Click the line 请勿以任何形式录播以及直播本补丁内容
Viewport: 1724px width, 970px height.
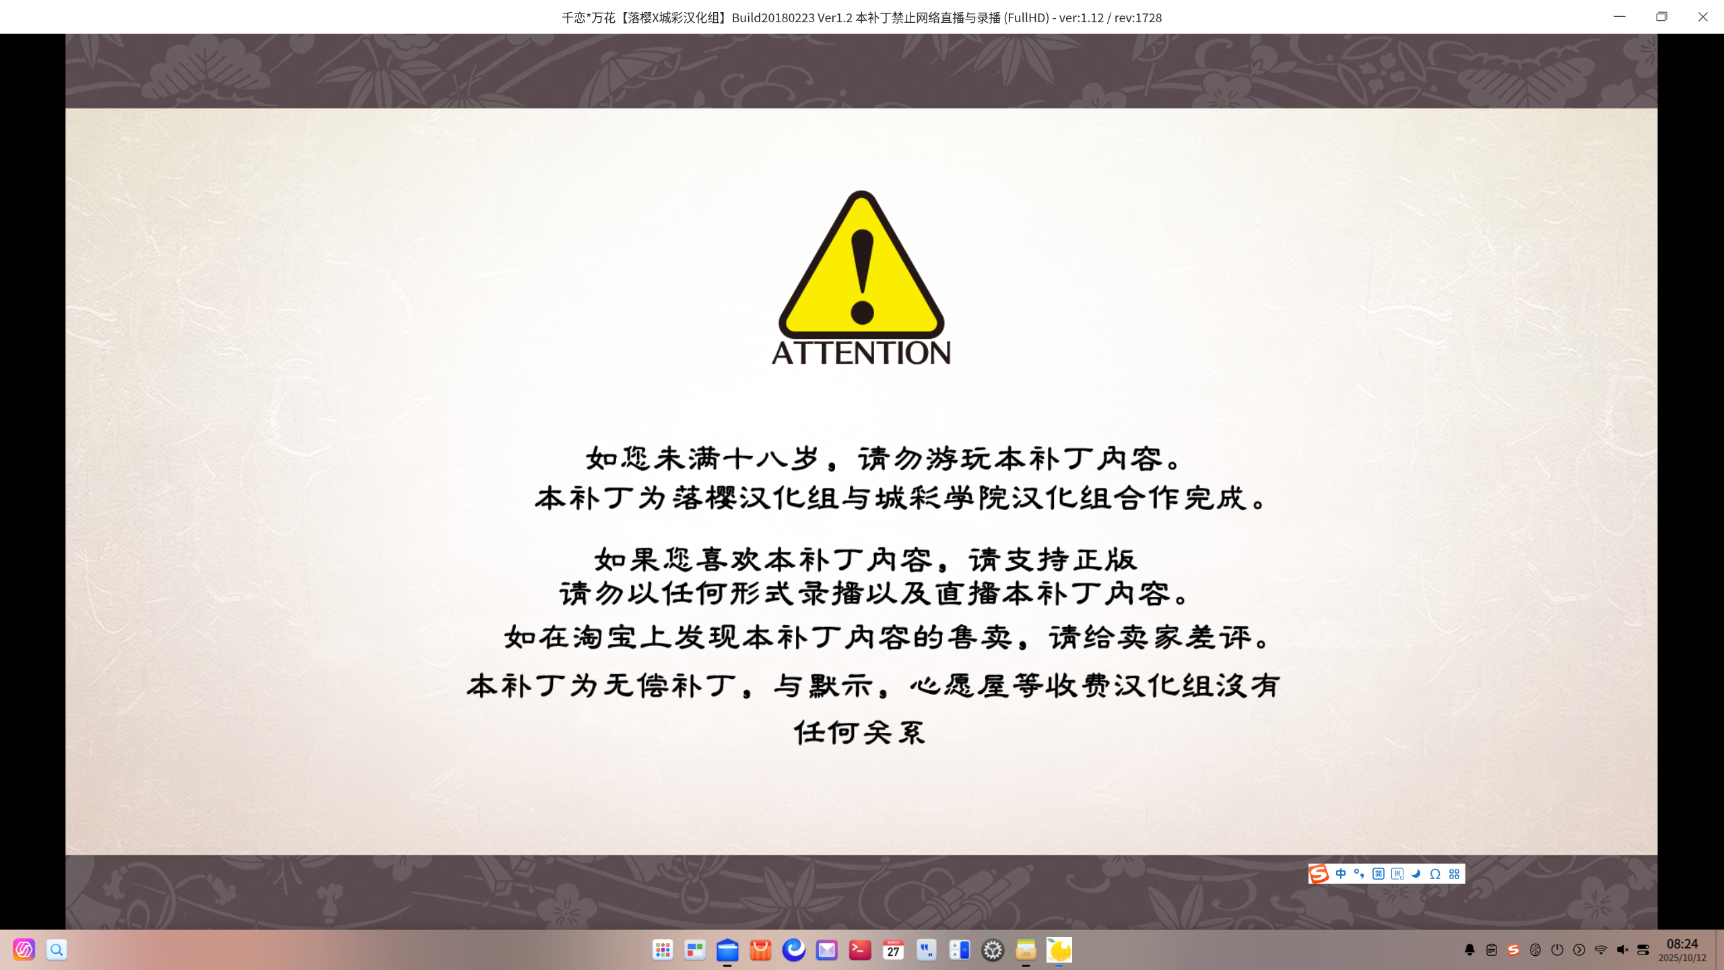pyautogui.click(x=875, y=593)
